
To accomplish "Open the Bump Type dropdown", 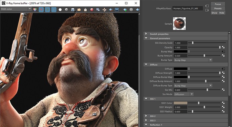I will pos(193,60).
